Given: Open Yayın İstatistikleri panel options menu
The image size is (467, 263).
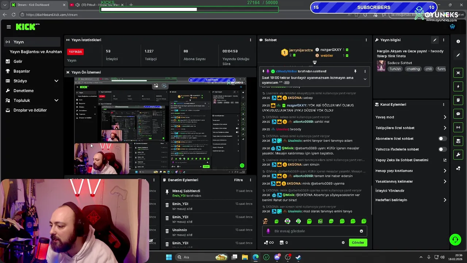Looking at the screenshot, I should [x=250, y=40].
